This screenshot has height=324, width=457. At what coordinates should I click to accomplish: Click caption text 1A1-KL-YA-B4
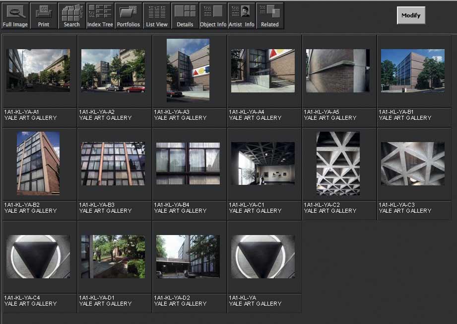pyautogui.click(x=172, y=205)
